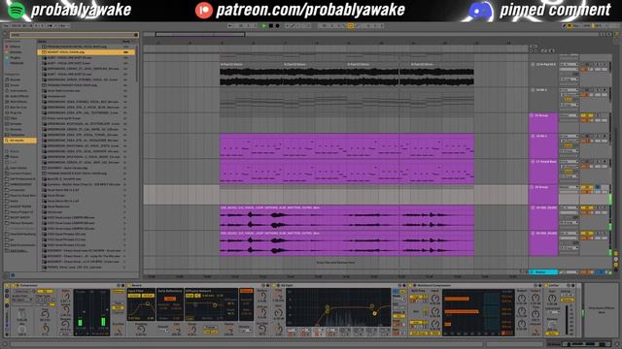
Task: Toggle the Multiband Compressor device on/off switch
Action: point(411,285)
